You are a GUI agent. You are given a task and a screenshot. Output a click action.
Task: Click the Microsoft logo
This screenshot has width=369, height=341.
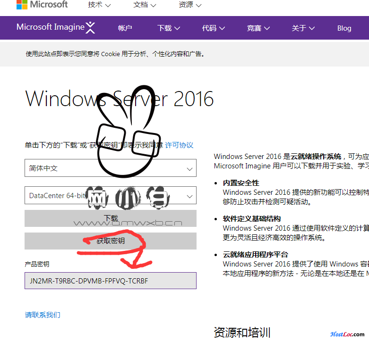(42, 4)
